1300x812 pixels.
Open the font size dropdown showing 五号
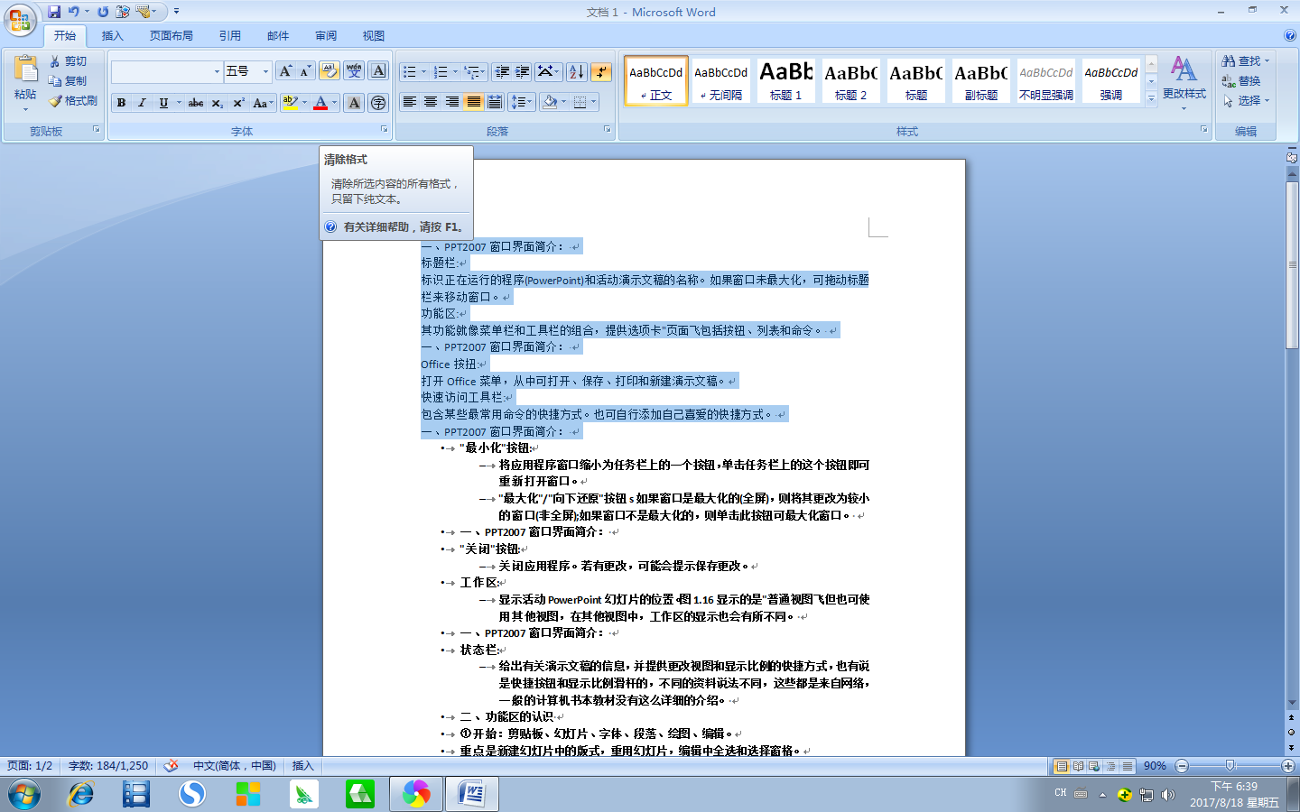click(x=265, y=71)
